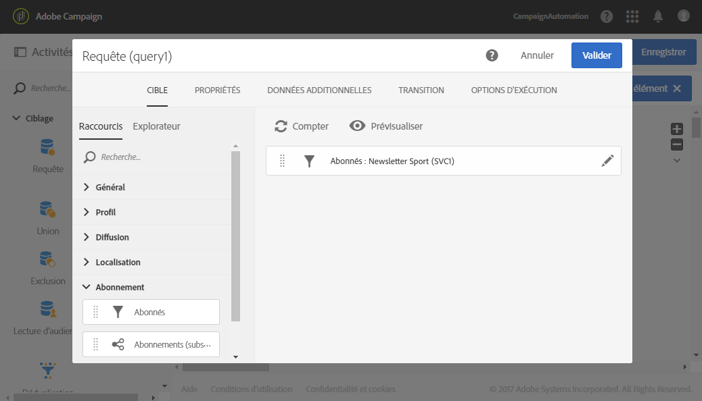Switch to the CIBLE tab
The width and height of the screenshot is (702, 401).
click(157, 90)
